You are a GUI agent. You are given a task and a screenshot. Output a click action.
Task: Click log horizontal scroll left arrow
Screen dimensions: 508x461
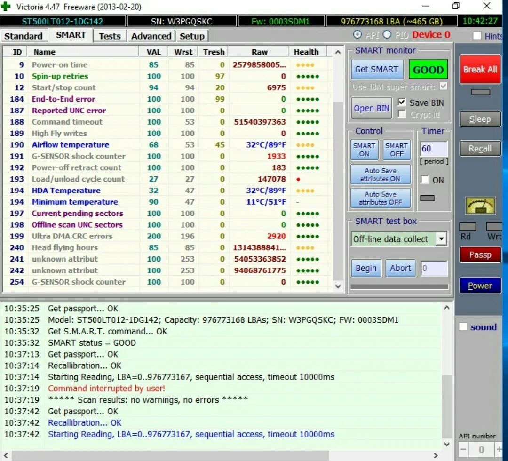point(6,455)
